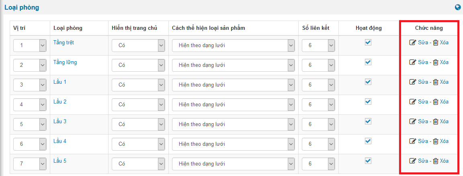Click the Xóa trash icon for Tầng trệt
463x176 pixels.
[435, 43]
